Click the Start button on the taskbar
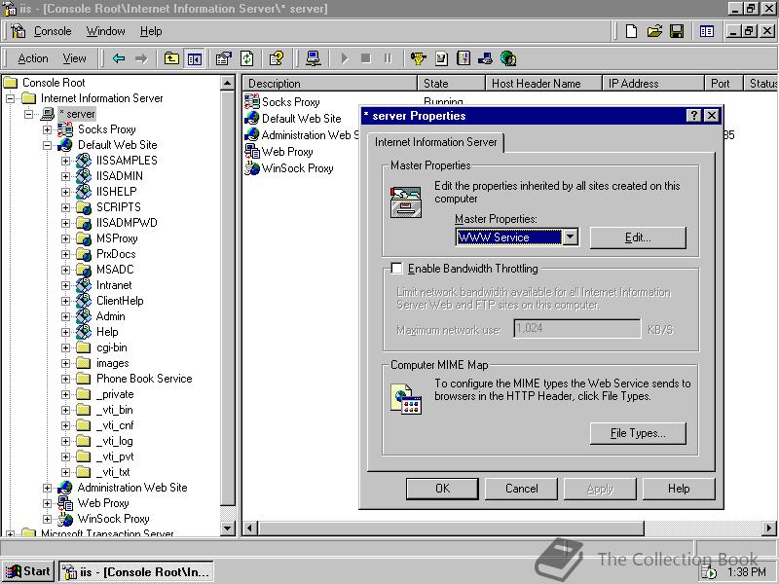This screenshot has height=584, width=779. pos(28,571)
